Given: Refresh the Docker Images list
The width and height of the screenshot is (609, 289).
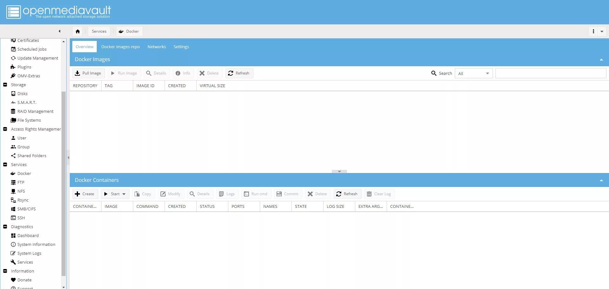Looking at the screenshot, I should tap(239, 73).
